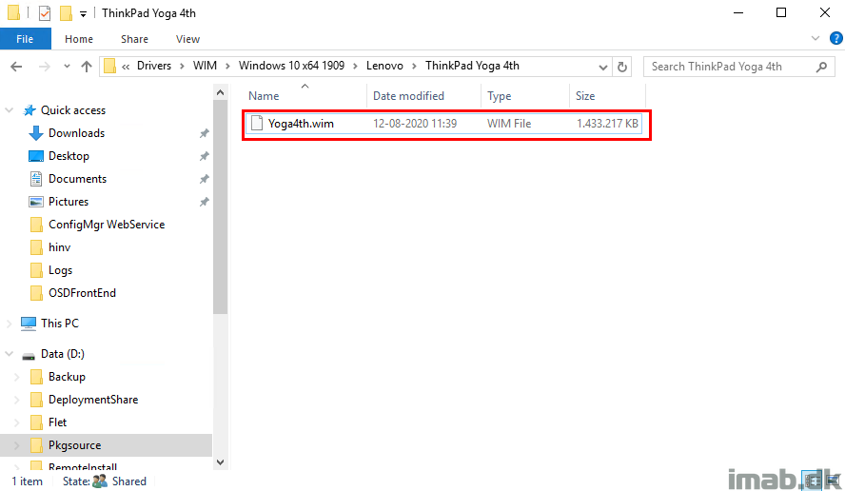Image resolution: width=845 pixels, height=491 pixels.
Task: Open the Help question mark icon
Action: 835,38
